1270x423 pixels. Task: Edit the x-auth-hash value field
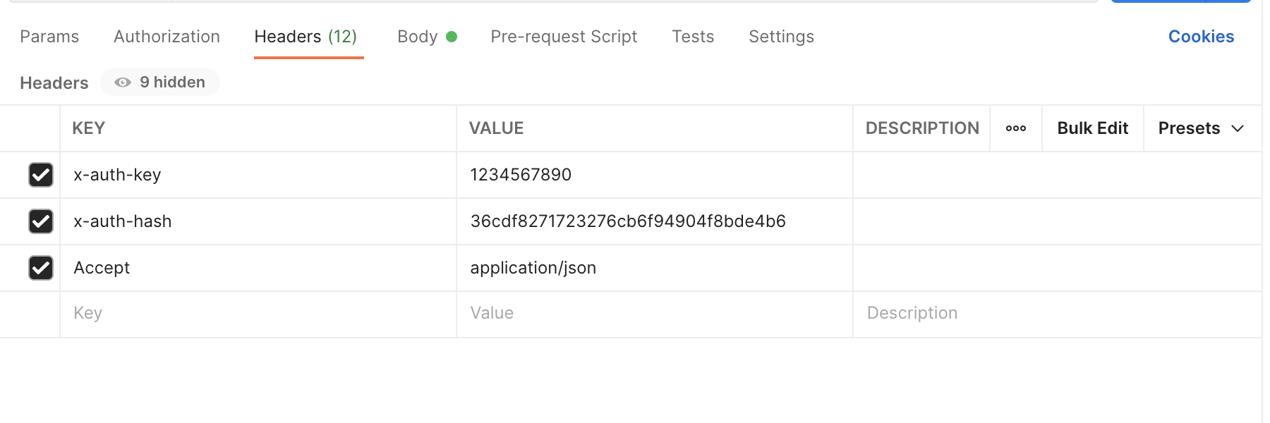pyautogui.click(x=628, y=221)
